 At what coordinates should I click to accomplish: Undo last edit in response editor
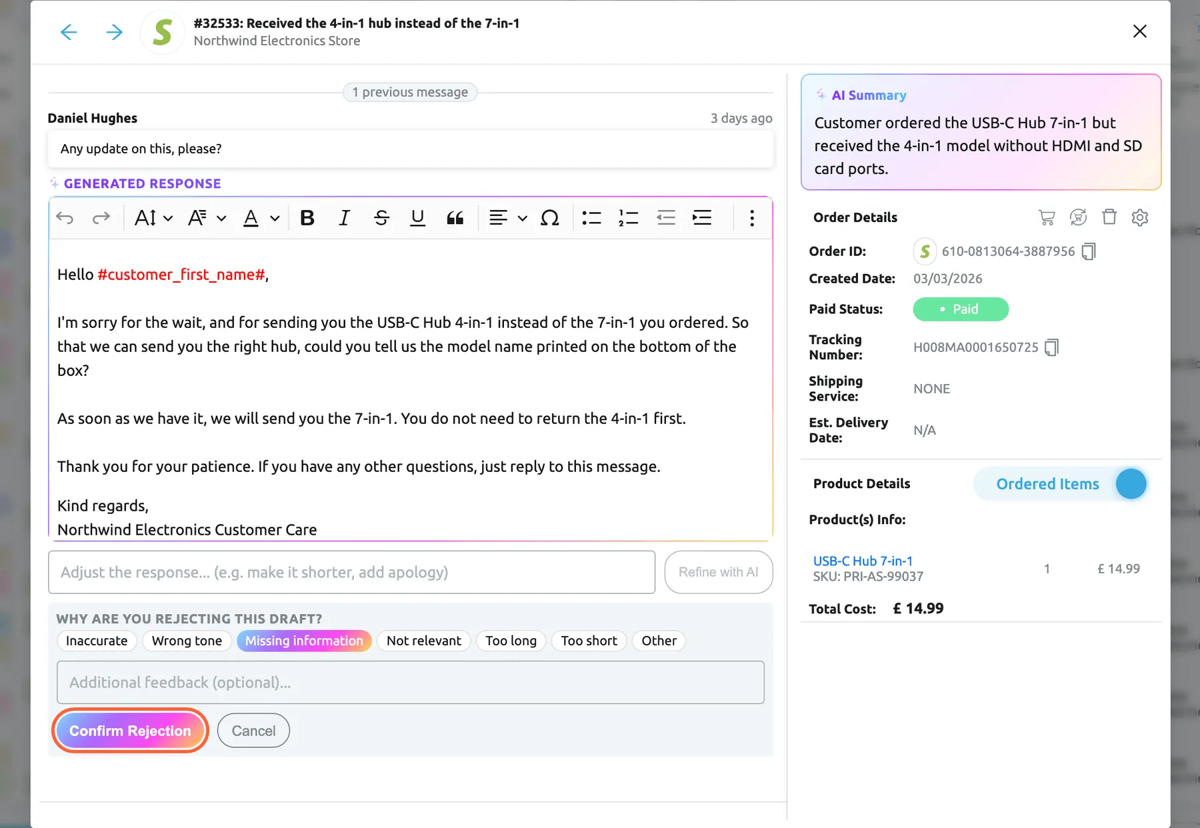[65, 218]
